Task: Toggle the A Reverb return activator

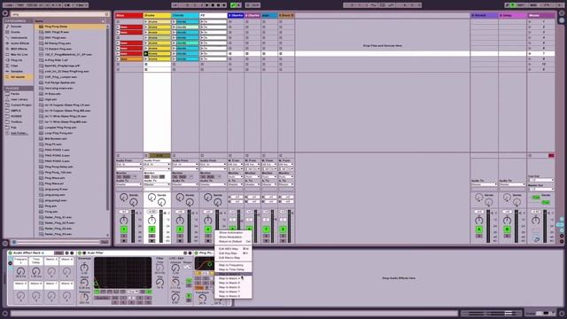Action: (x=479, y=230)
